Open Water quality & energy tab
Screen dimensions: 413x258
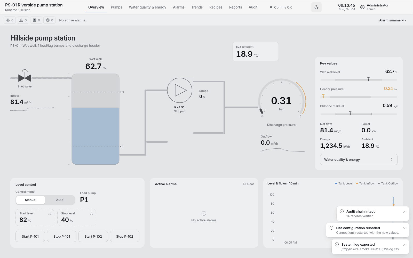[x=148, y=7]
